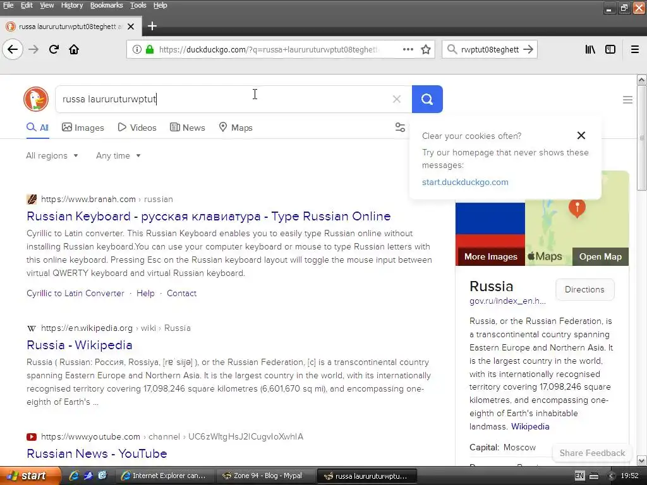
Task: Follow Cyrillic to Latin Converter sublink
Action: click(75, 293)
